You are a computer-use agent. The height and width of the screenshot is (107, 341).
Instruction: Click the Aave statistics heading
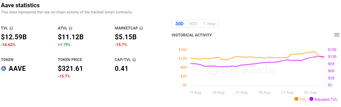20,5
